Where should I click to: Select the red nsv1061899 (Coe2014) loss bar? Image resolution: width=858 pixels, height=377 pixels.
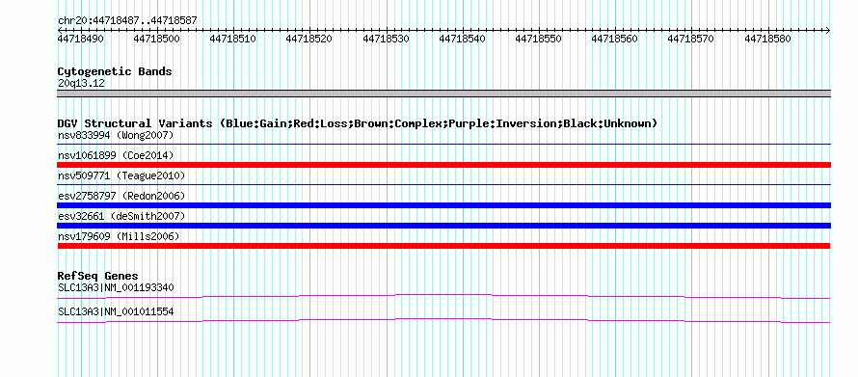pos(443,165)
